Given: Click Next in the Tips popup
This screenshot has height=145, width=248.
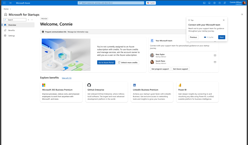Looking at the screenshot, I should point(222,37).
